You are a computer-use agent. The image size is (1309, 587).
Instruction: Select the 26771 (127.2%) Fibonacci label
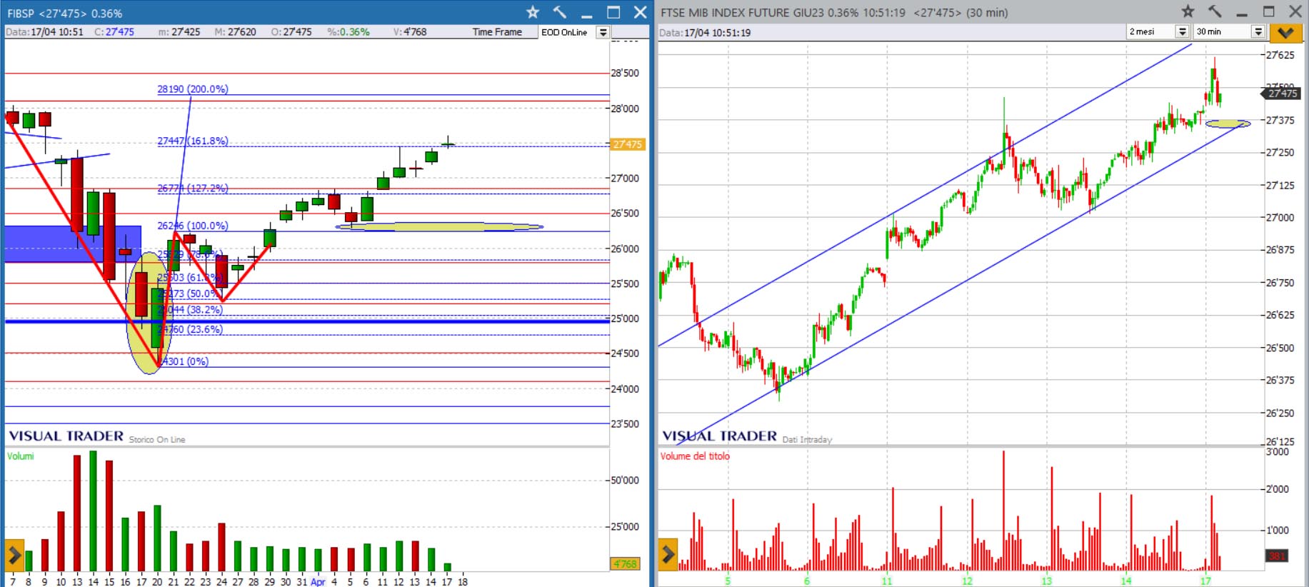[x=193, y=188]
